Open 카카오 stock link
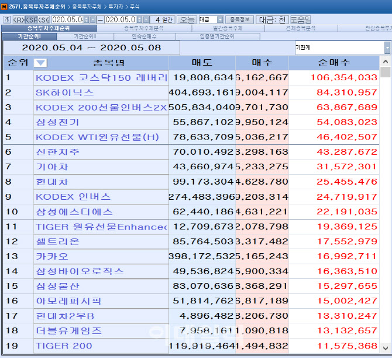Screen dimensions: 392x358 coord(51,257)
